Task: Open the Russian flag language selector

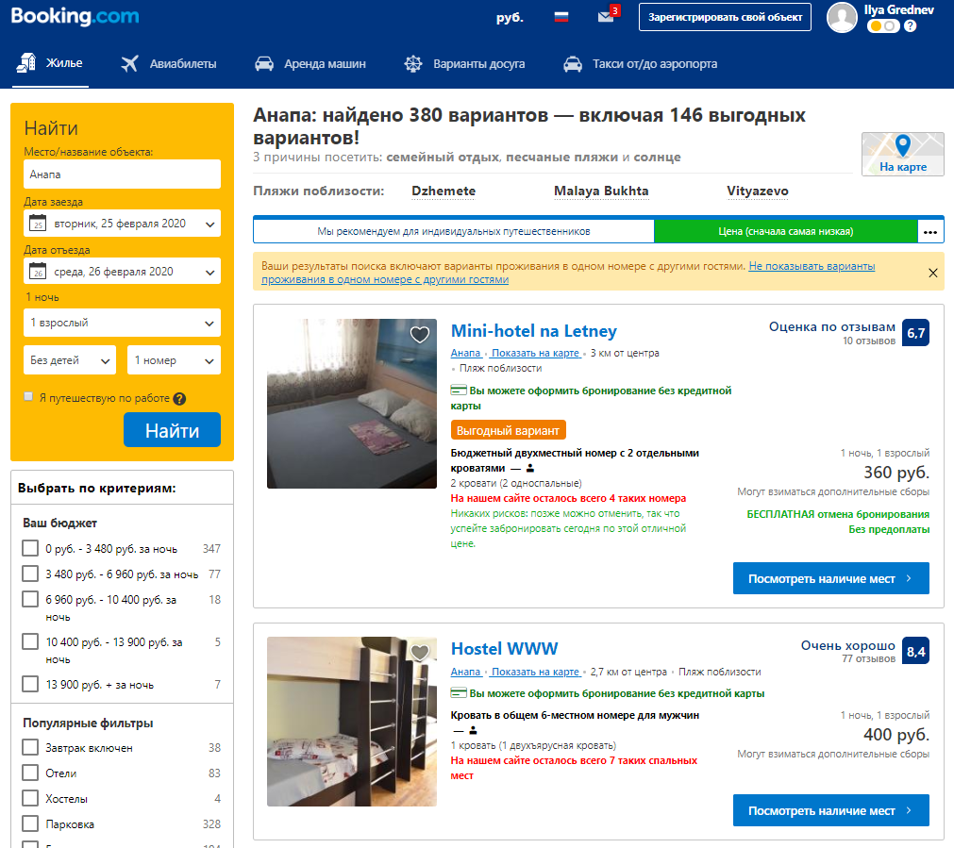Action: pyautogui.click(x=561, y=17)
